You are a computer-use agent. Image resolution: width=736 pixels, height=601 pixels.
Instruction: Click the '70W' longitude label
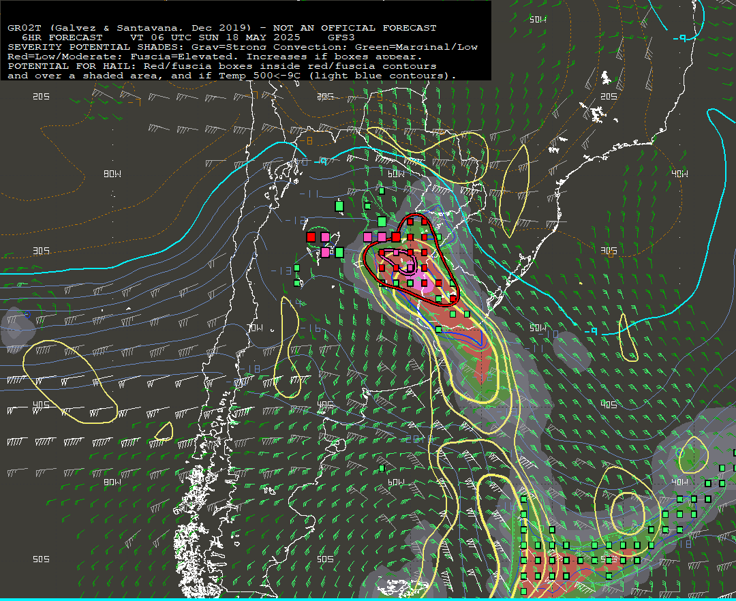click(x=254, y=328)
